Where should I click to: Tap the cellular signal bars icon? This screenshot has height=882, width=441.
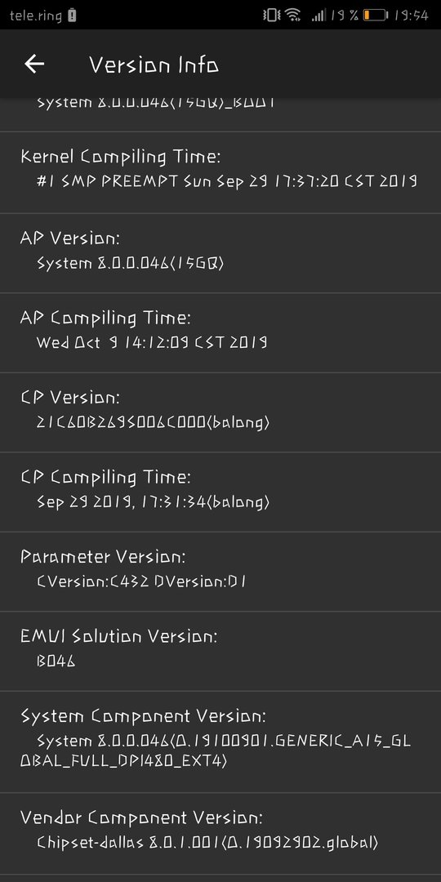318,16
